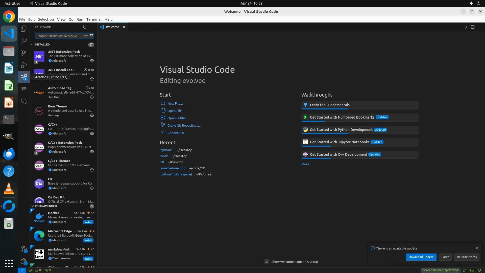The width and height of the screenshot is (485, 273).
Task: Open the Accounts icon in activity bar
Action: pyautogui.click(x=24, y=249)
